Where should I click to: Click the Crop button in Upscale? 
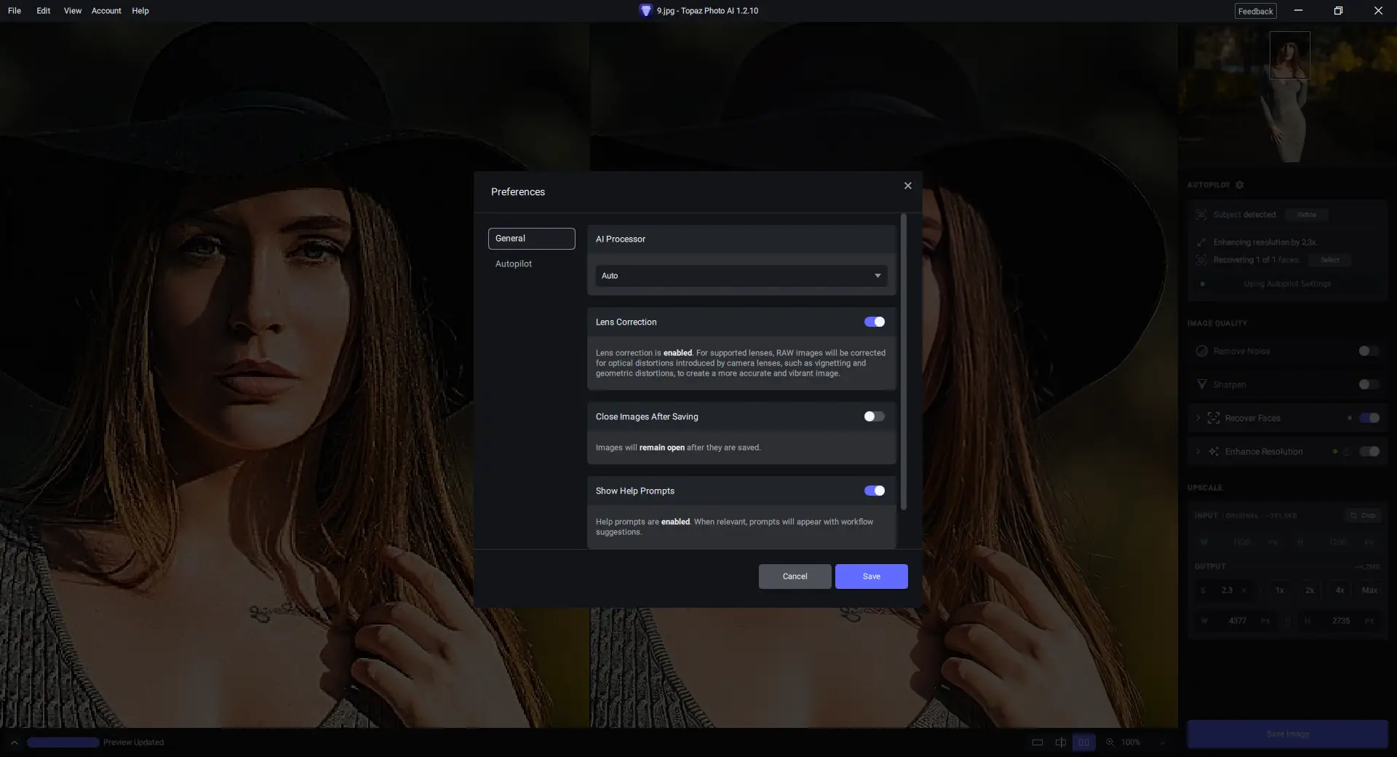point(1363,515)
